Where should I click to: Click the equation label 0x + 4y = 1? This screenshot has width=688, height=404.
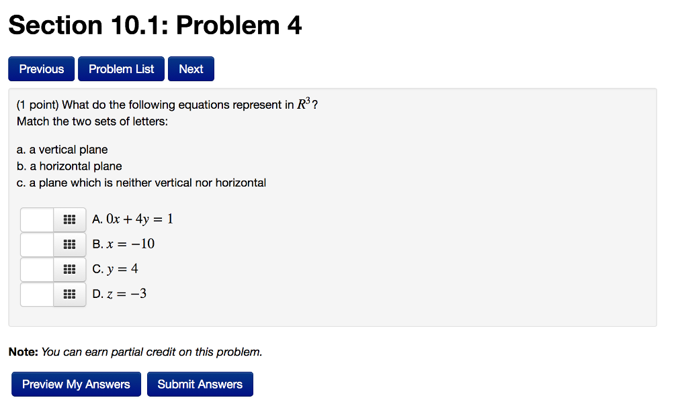click(140, 219)
